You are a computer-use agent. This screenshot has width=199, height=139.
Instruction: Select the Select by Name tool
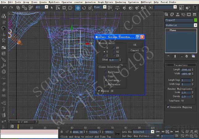click(58, 8)
